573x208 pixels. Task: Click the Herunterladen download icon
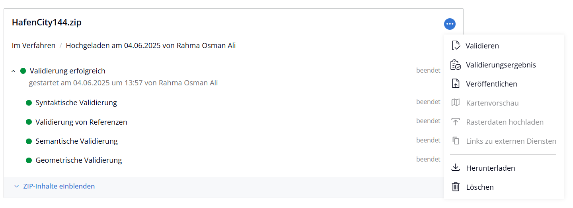click(x=456, y=168)
